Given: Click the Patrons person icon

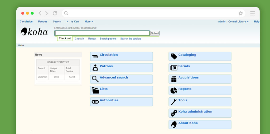Looking at the screenshot, I should point(95,68).
